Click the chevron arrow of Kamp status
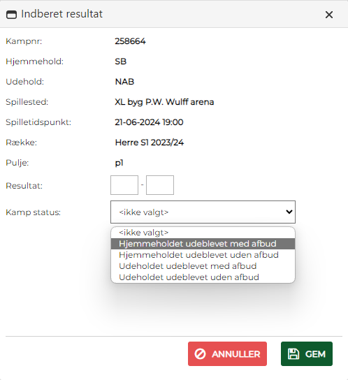The height and width of the screenshot is (380, 348). coord(289,212)
